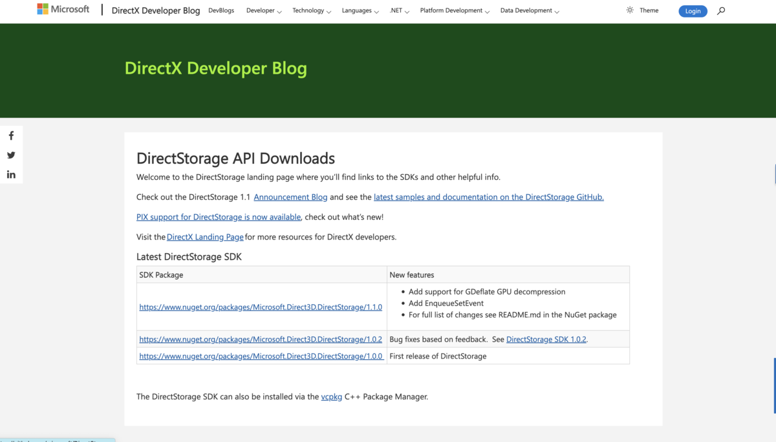Click the README.md full list bullet
The width and height of the screenshot is (776, 442).
[513, 315]
